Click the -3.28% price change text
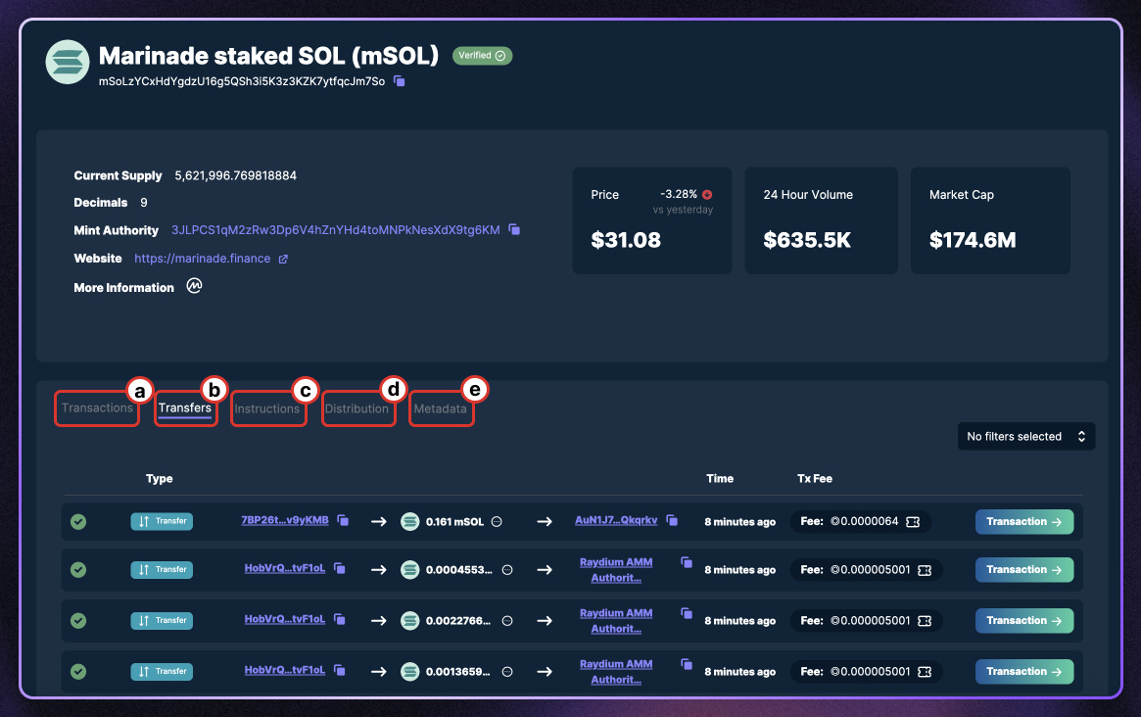Screen dimensions: 1141x717 [x=678, y=194]
